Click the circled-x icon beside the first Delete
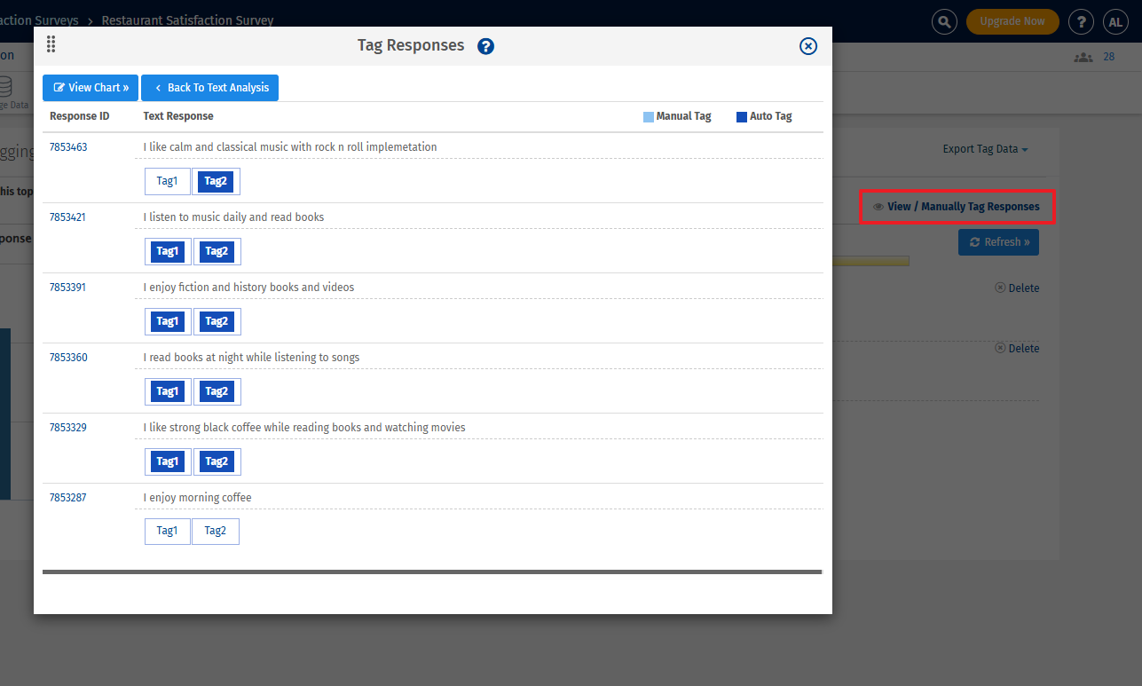Image resolution: width=1142 pixels, height=686 pixels. (998, 288)
